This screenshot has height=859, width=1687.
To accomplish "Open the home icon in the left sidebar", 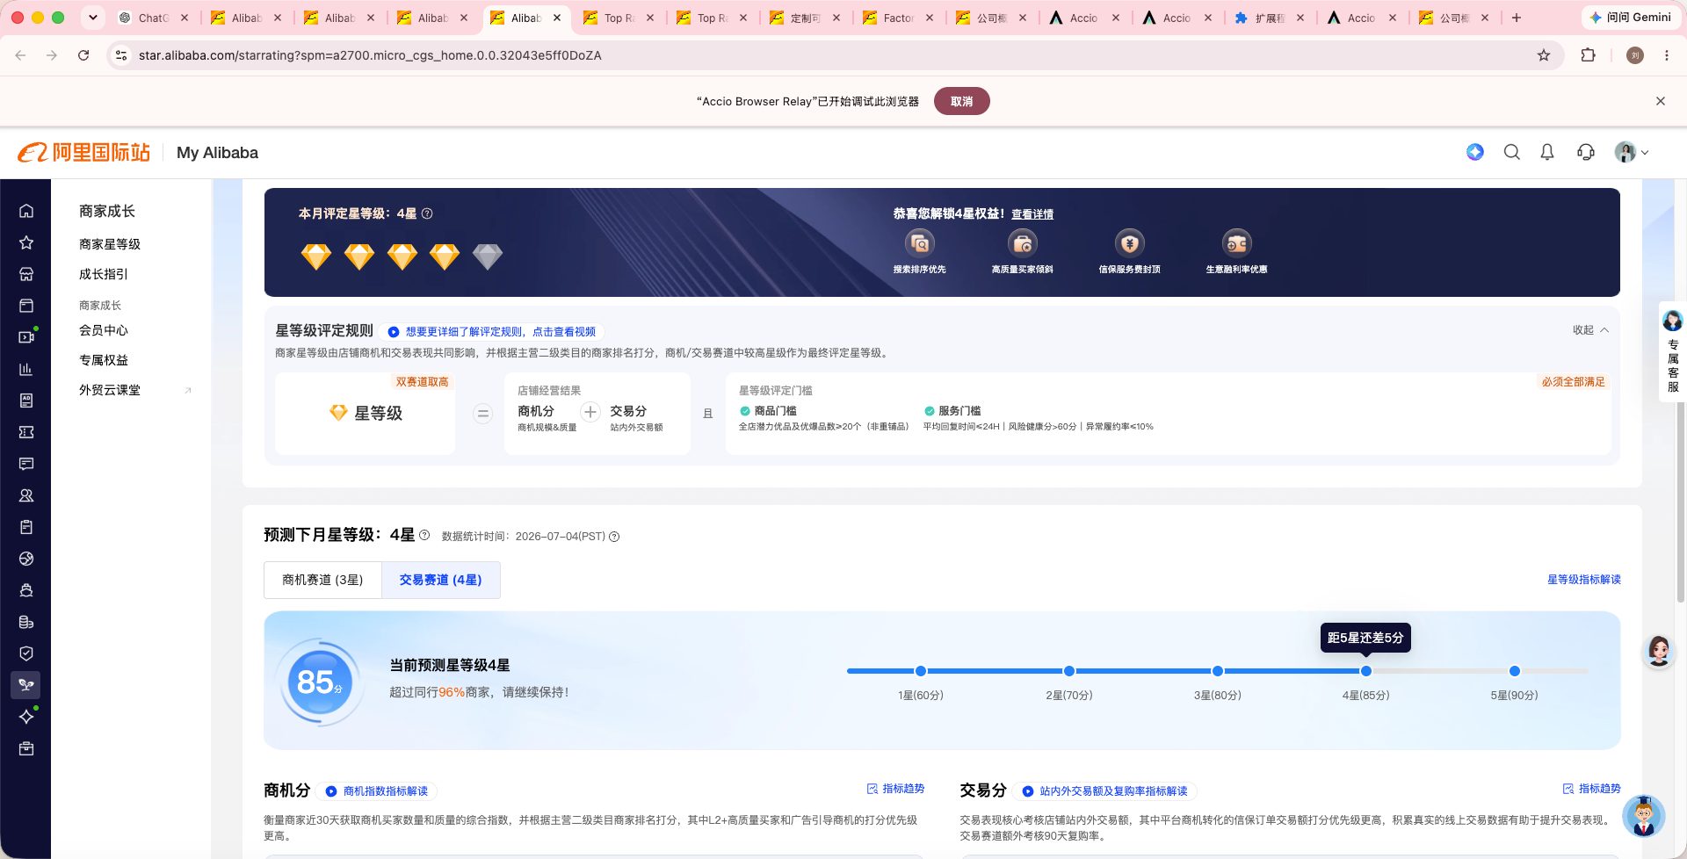I will [26, 211].
